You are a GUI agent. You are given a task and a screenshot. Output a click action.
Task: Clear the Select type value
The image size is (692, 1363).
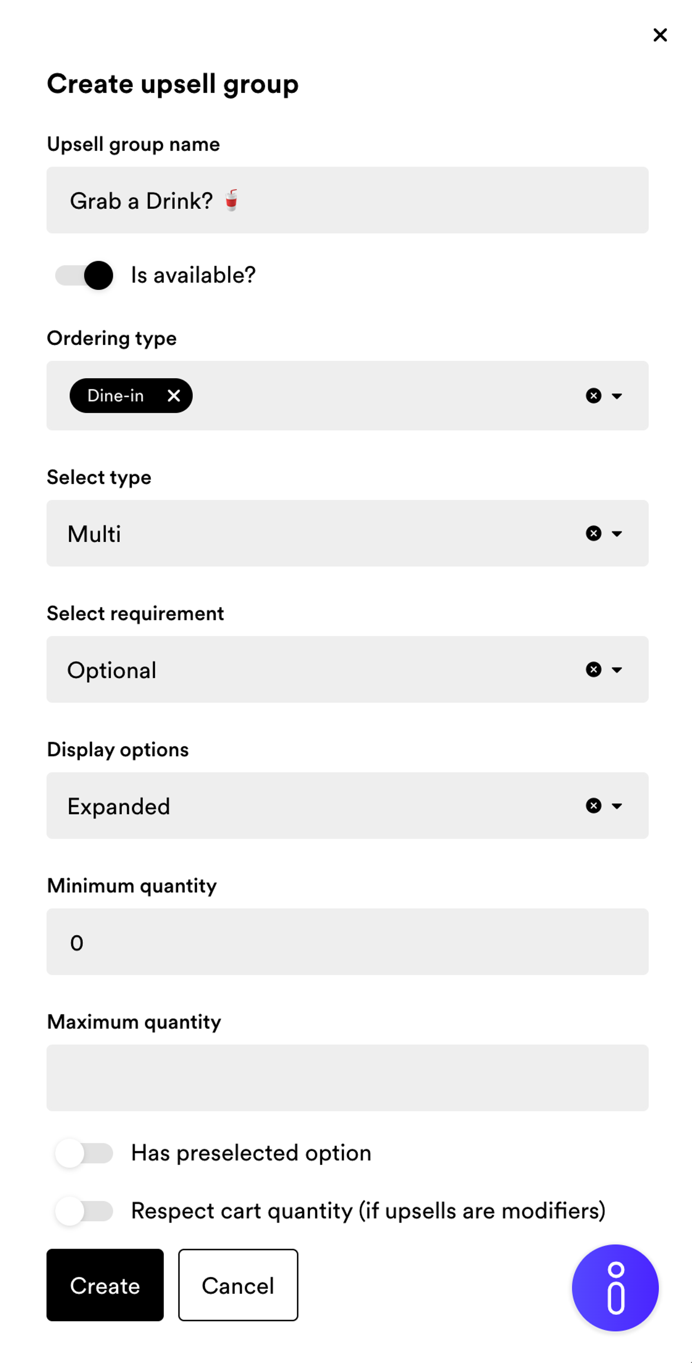tap(593, 533)
